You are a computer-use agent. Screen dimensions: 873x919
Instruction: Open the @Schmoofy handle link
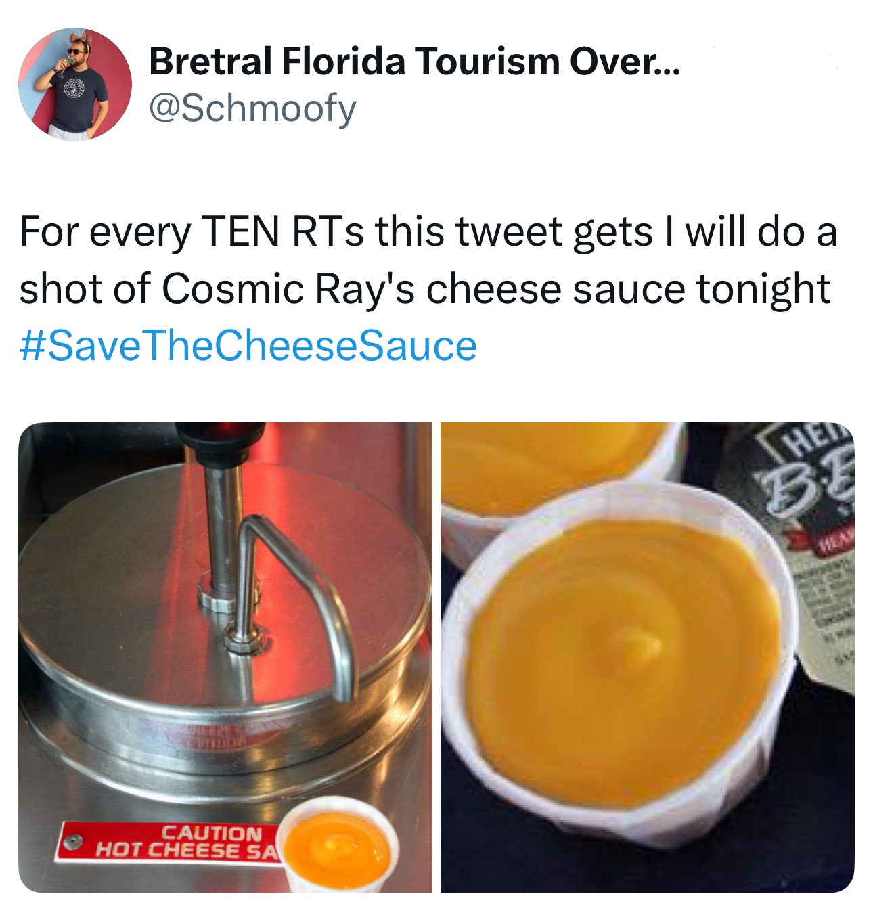tap(252, 109)
